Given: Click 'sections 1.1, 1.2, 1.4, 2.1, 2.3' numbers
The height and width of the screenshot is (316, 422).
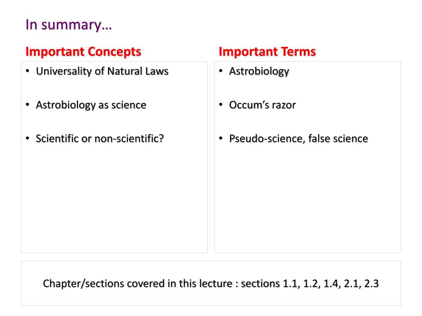Looking at the screenshot, I should coord(310,283).
